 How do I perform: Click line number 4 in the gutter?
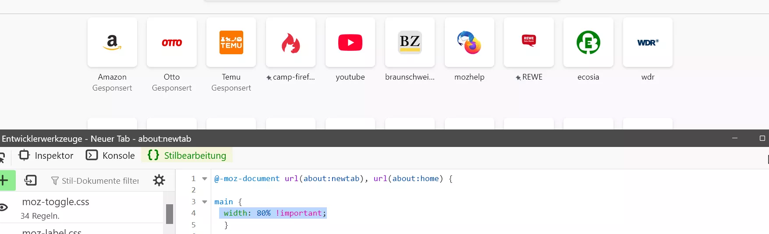pos(193,213)
